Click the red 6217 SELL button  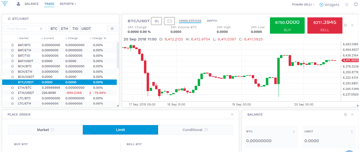(x=325, y=25)
